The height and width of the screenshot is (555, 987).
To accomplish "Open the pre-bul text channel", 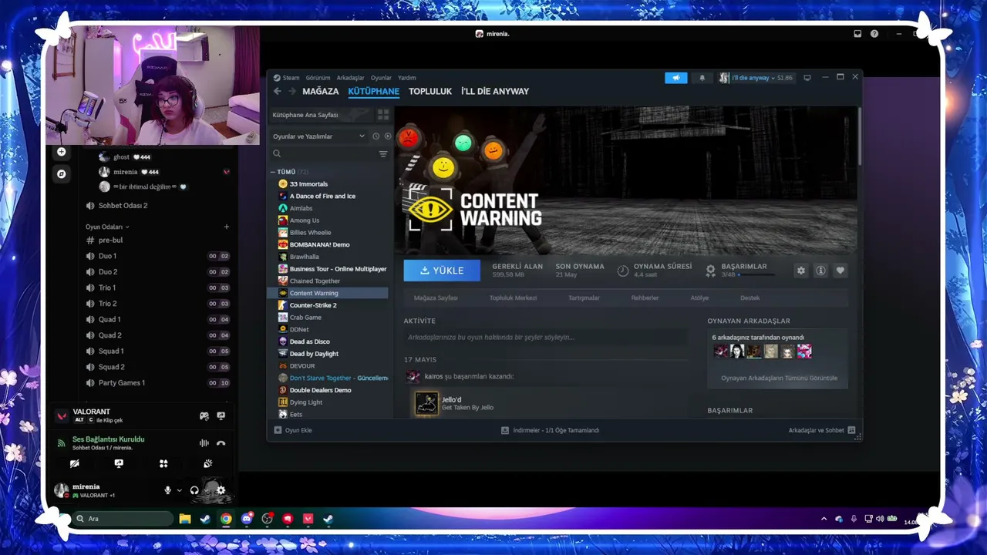I will pyautogui.click(x=157, y=240).
